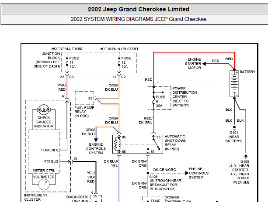
Task: Click the 'ENGINE STARTER MOTOR' label
Action: [193, 63]
